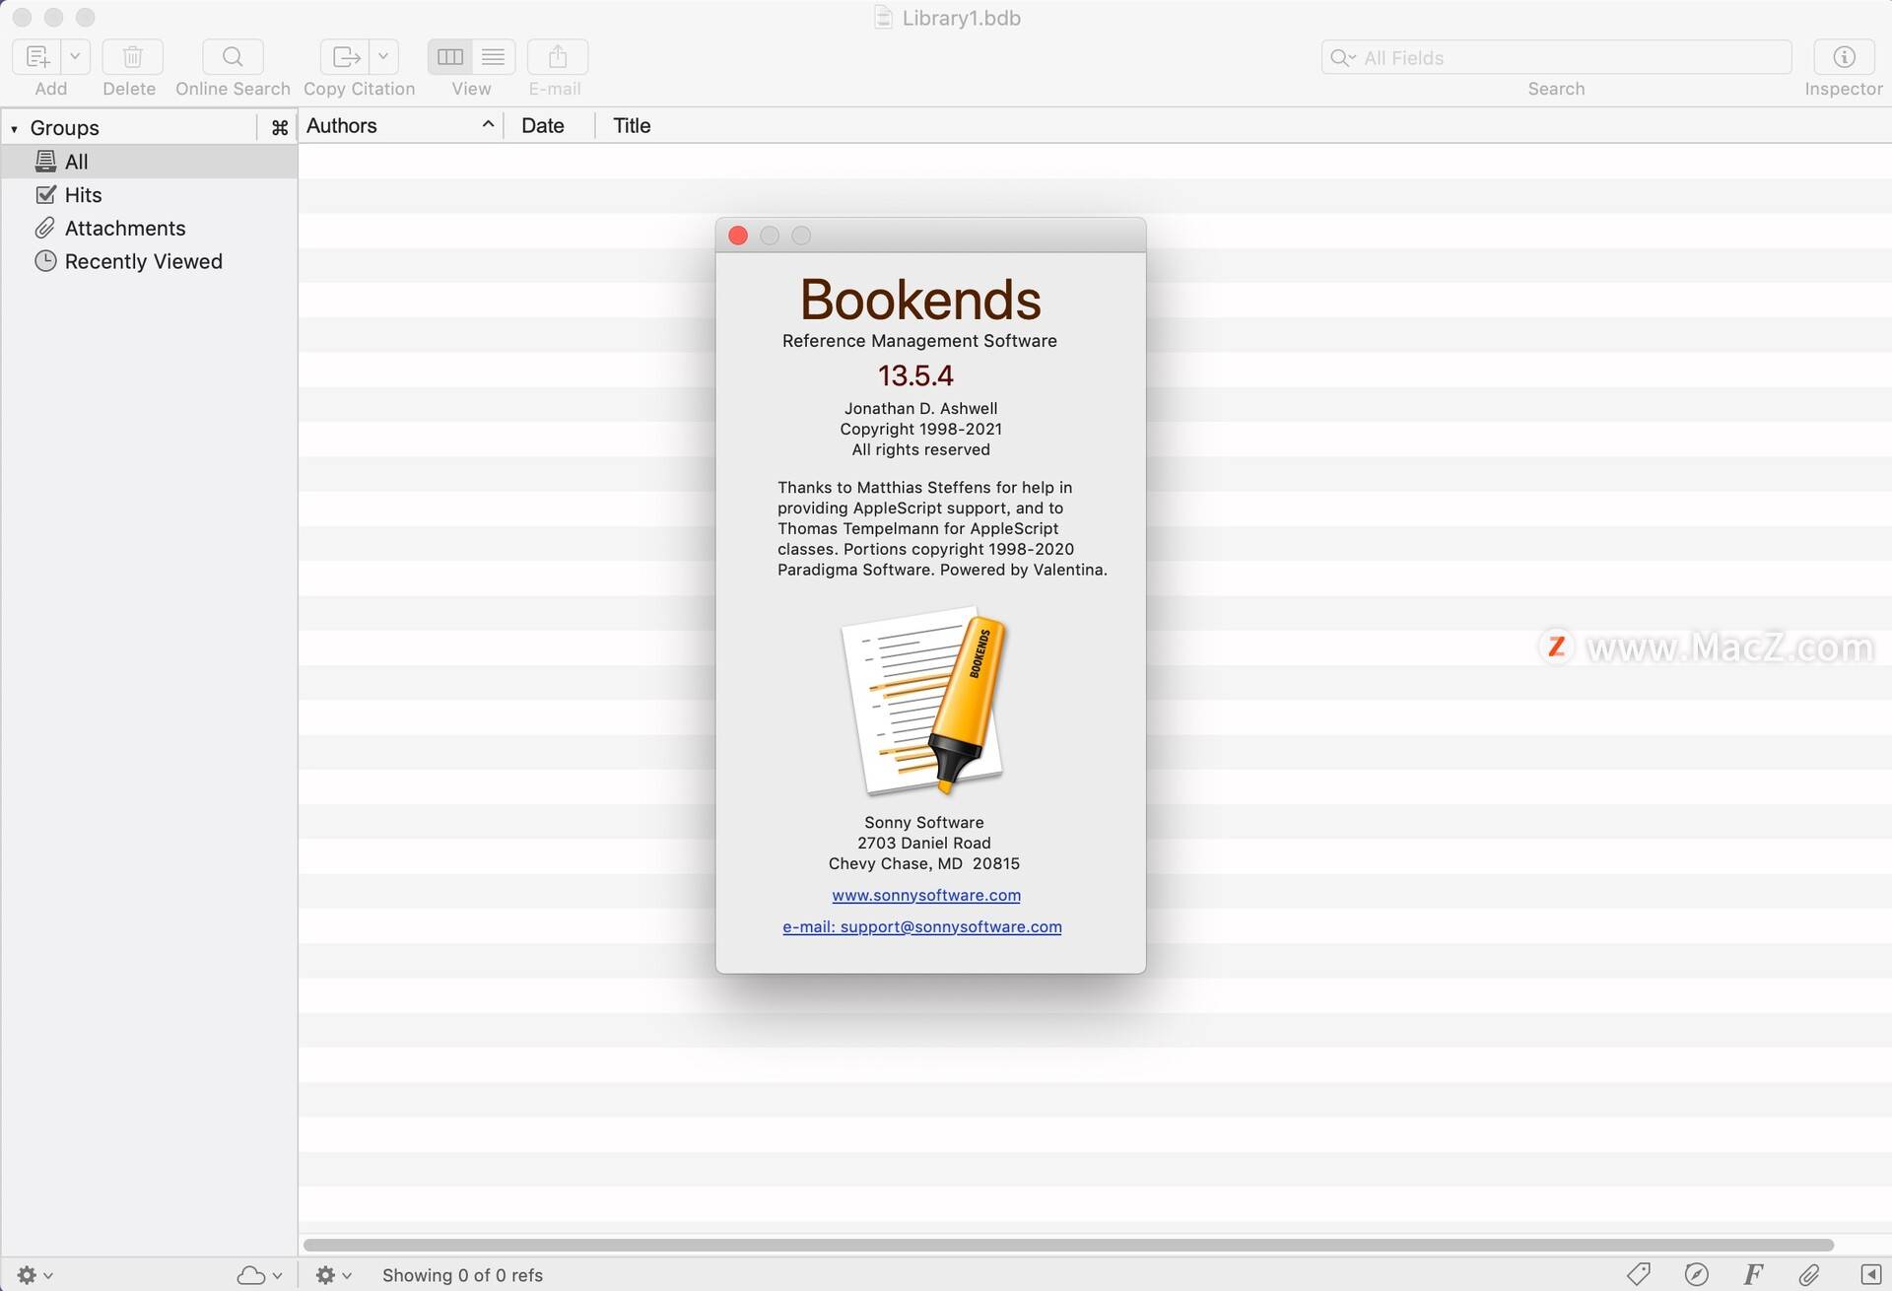This screenshot has width=1892, height=1291.
Task: Click the Add reference icon
Action: coord(37,57)
